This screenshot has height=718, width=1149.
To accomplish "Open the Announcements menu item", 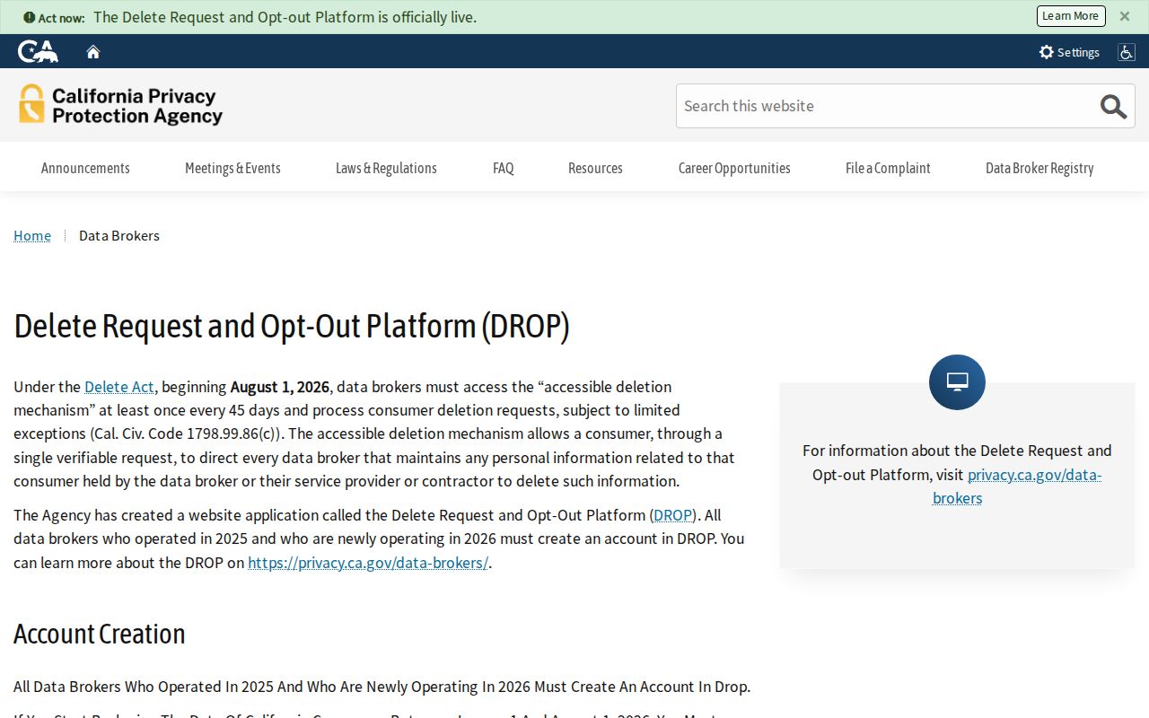I will click(85, 168).
